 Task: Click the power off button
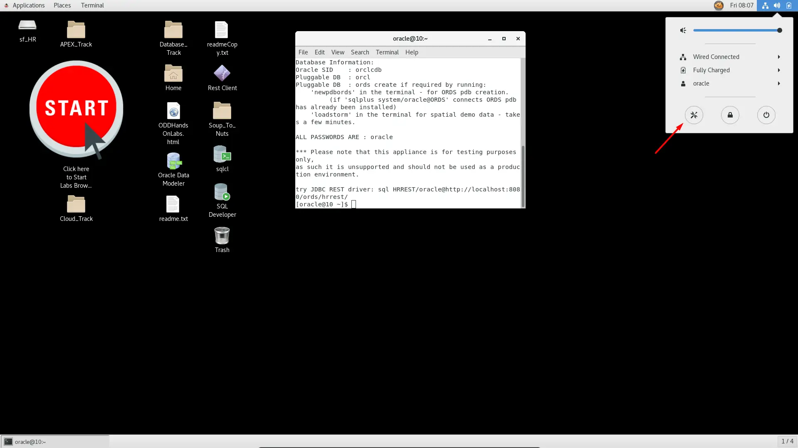pyautogui.click(x=766, y=115)
